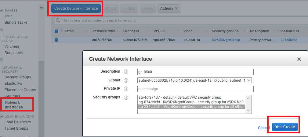Collapse the Load Balancing section
The height and width of the screenshot is (137, 308).
(2, 116)
